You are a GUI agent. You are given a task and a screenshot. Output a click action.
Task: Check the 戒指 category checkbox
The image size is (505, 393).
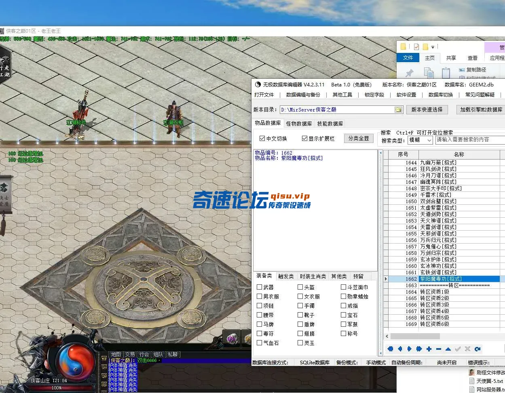coord(343,306)
